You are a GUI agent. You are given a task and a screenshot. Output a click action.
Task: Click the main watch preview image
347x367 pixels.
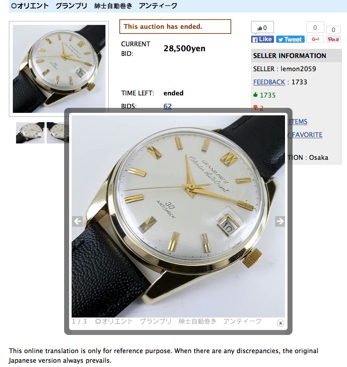(59, 69)
